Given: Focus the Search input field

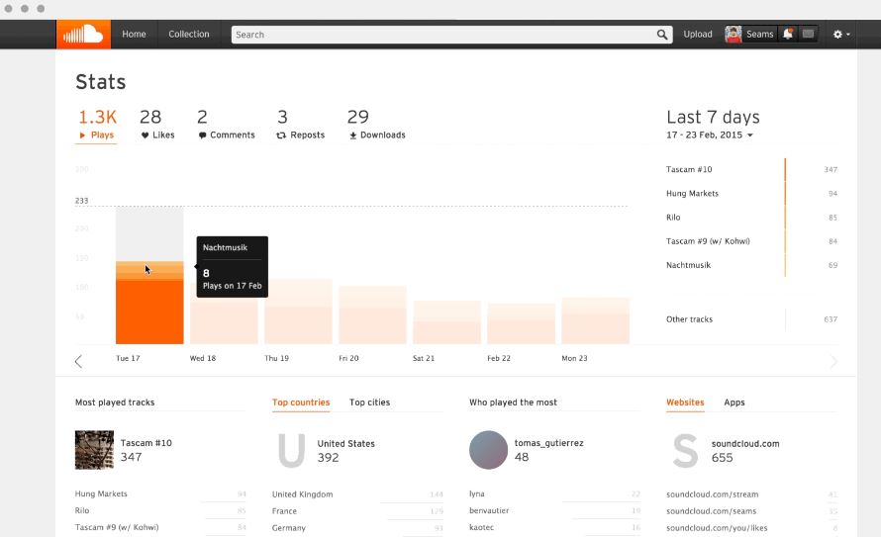Looking at the screenshot, I should pos(443,35).
